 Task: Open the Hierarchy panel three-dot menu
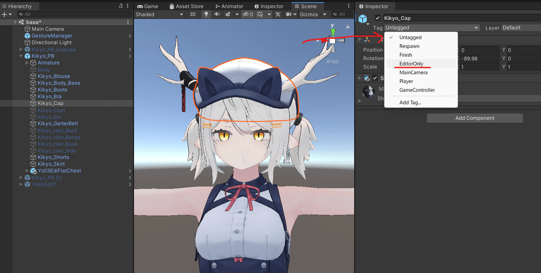click(x=128, y=6)
